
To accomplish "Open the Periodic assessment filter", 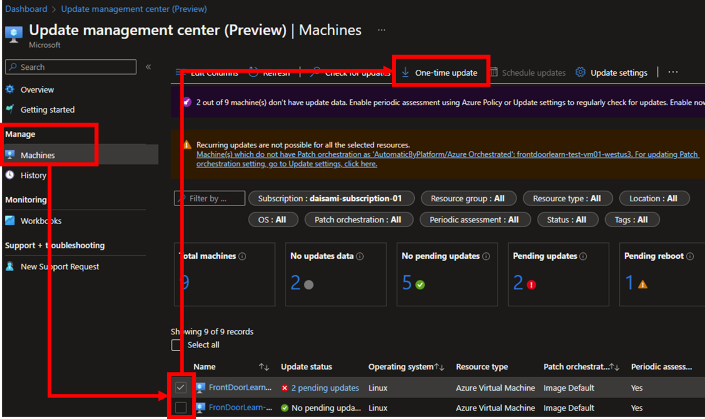I will point(475,220).
